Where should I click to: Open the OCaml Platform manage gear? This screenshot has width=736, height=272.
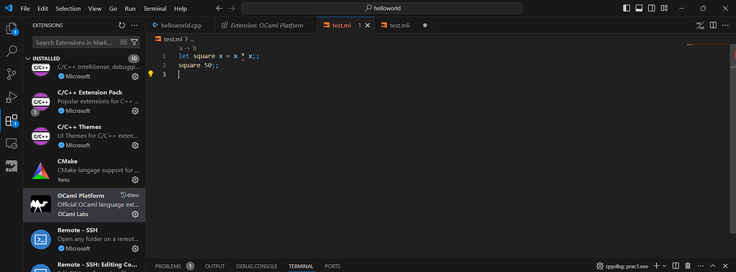click(x=135, y=214)
